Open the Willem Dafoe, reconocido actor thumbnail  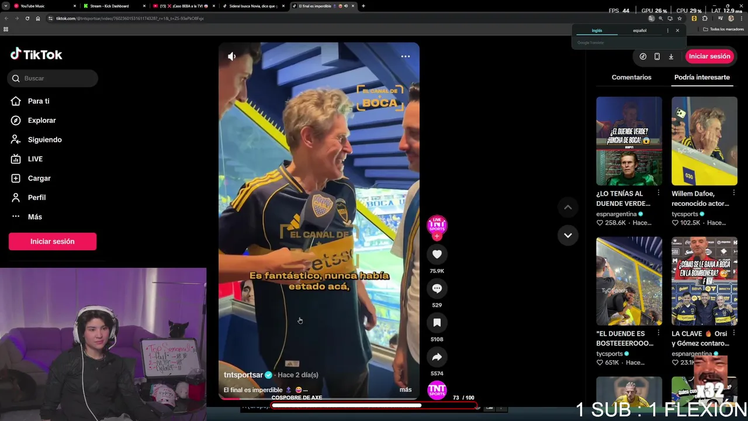704,141
